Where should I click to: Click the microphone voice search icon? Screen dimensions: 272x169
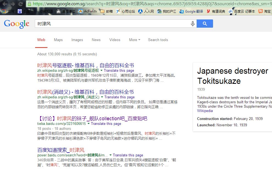[x=192, y=24]
